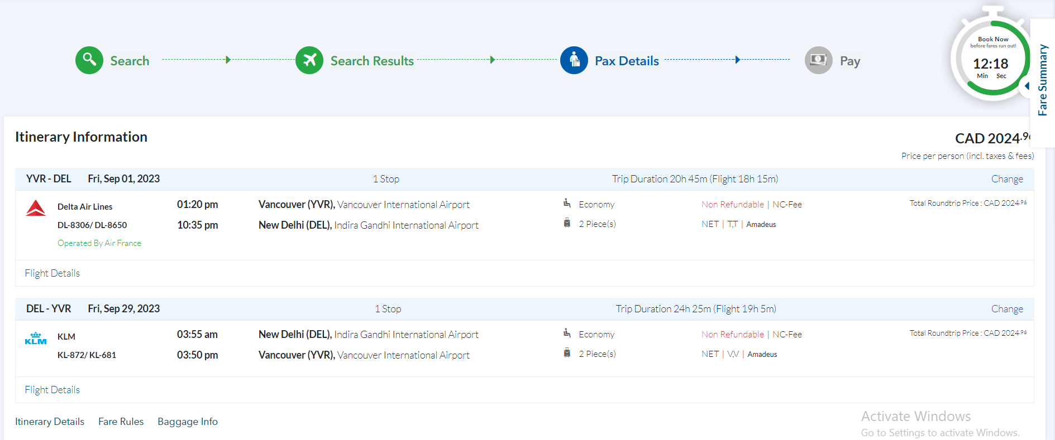Go back to the Search step label
1055x440 pixels.
coord(130,61)
